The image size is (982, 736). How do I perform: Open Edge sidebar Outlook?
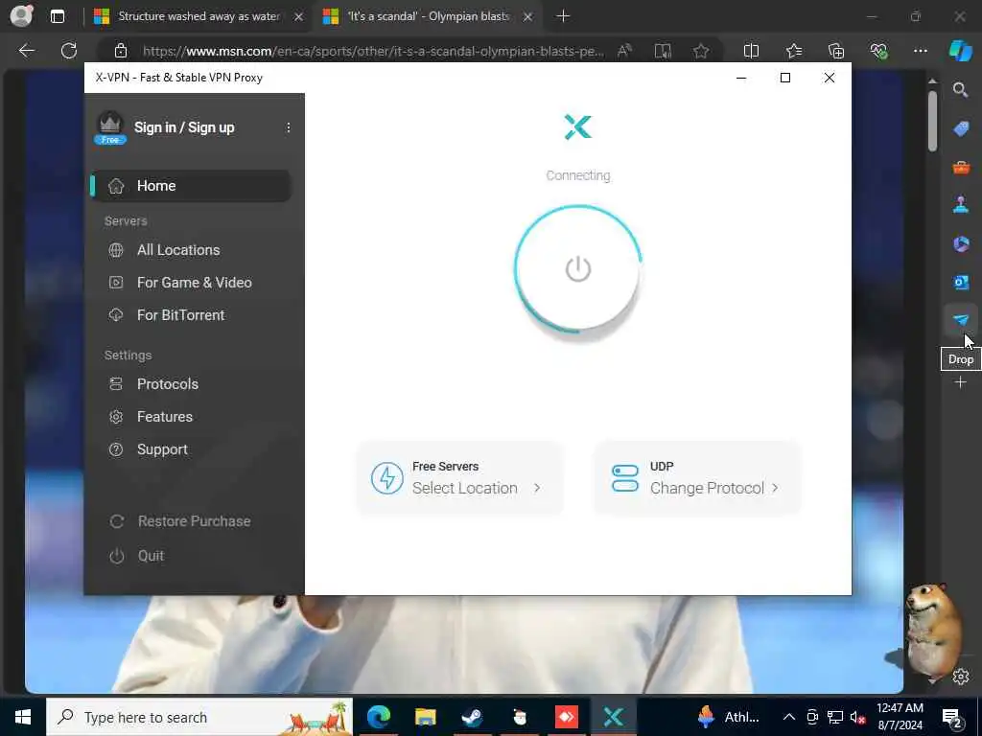point(961,283)
